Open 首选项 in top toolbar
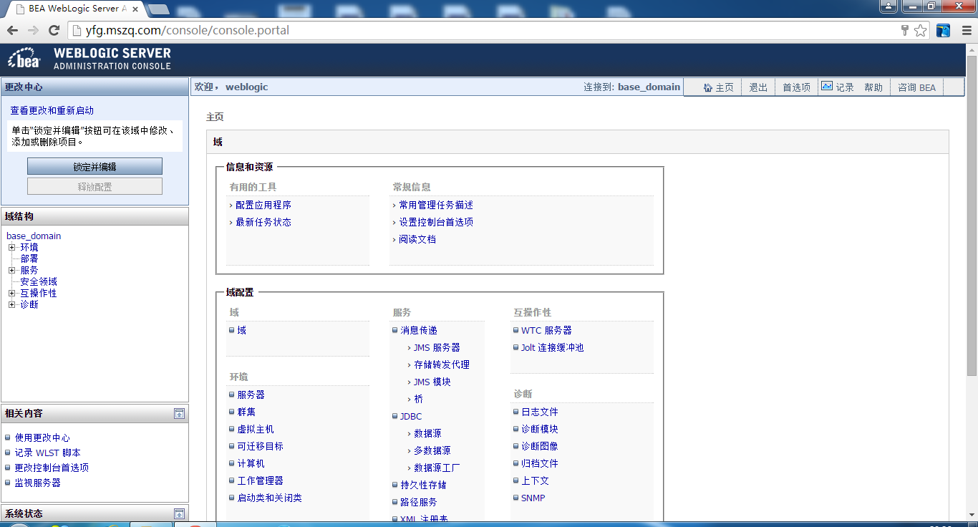978x527 pixels. [x=796, y=87]
